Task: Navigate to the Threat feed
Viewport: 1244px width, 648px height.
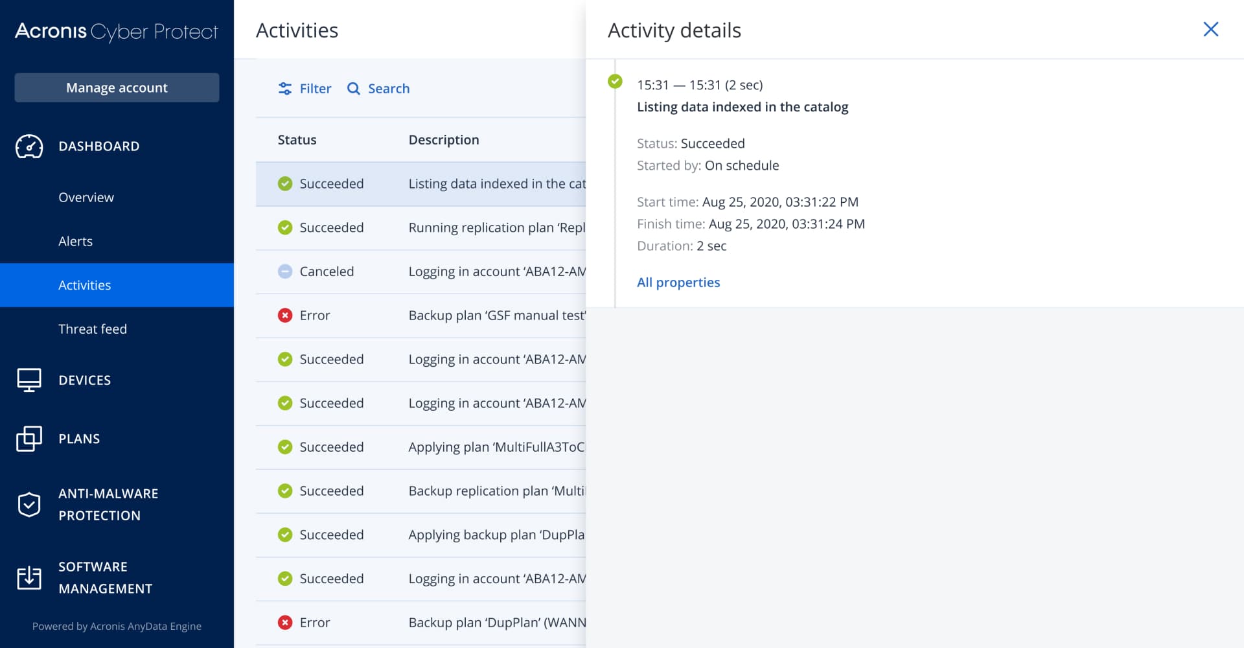Action: (93, 329)
